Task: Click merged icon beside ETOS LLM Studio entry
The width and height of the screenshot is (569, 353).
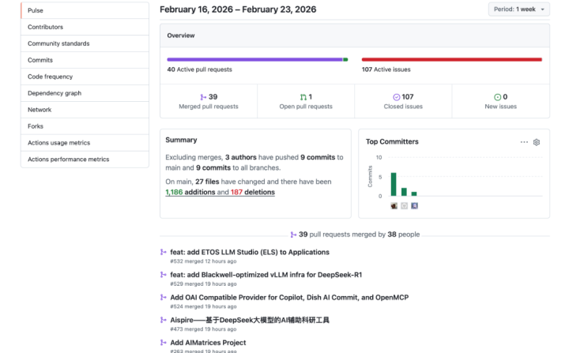Action: [x=164, y=253]
